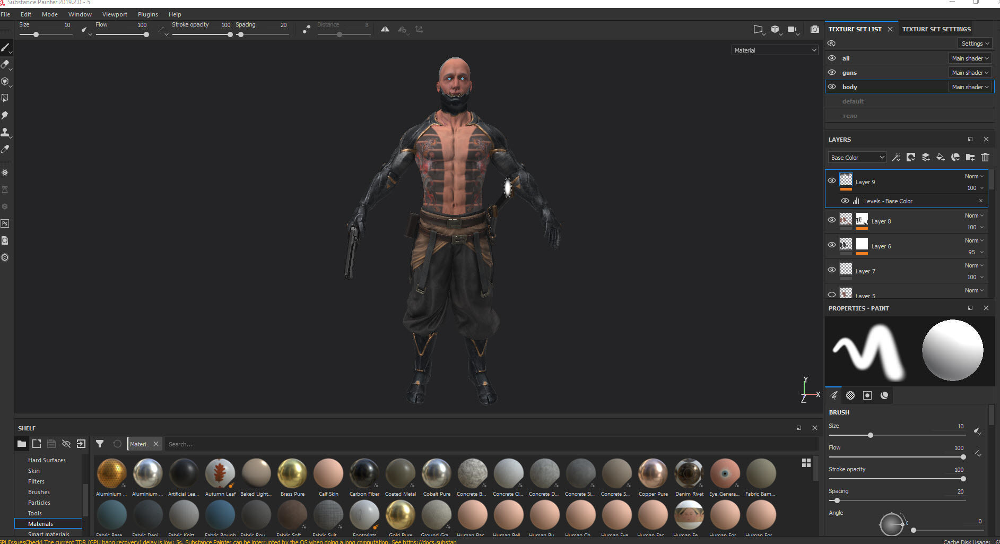Open Main shader dropdown for 'guns'
The image size is (1000, 544).
pyautogui.click(x=970, y=73)
